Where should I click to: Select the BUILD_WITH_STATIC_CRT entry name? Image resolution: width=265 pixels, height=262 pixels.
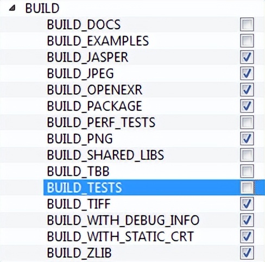(x=121, y=236)
